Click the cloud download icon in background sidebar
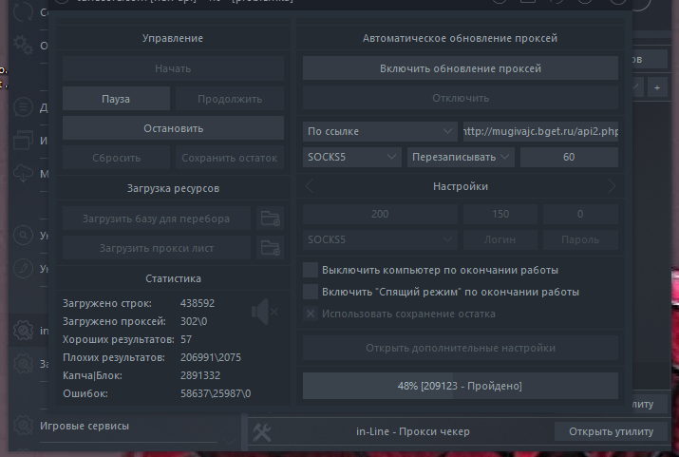Image resolution: width=679 pixels, height=457 pixels. click(23, 174)
